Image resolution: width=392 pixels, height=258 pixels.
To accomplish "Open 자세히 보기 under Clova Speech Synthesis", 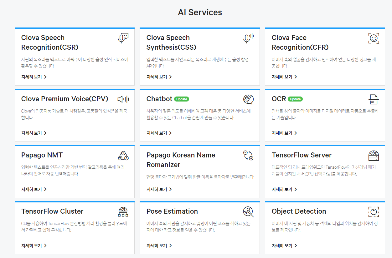I will pyautogui.click(x=159, y=77).
